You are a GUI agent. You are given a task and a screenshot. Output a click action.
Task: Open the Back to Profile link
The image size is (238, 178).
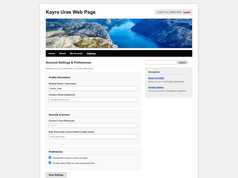tap(156, 78)
